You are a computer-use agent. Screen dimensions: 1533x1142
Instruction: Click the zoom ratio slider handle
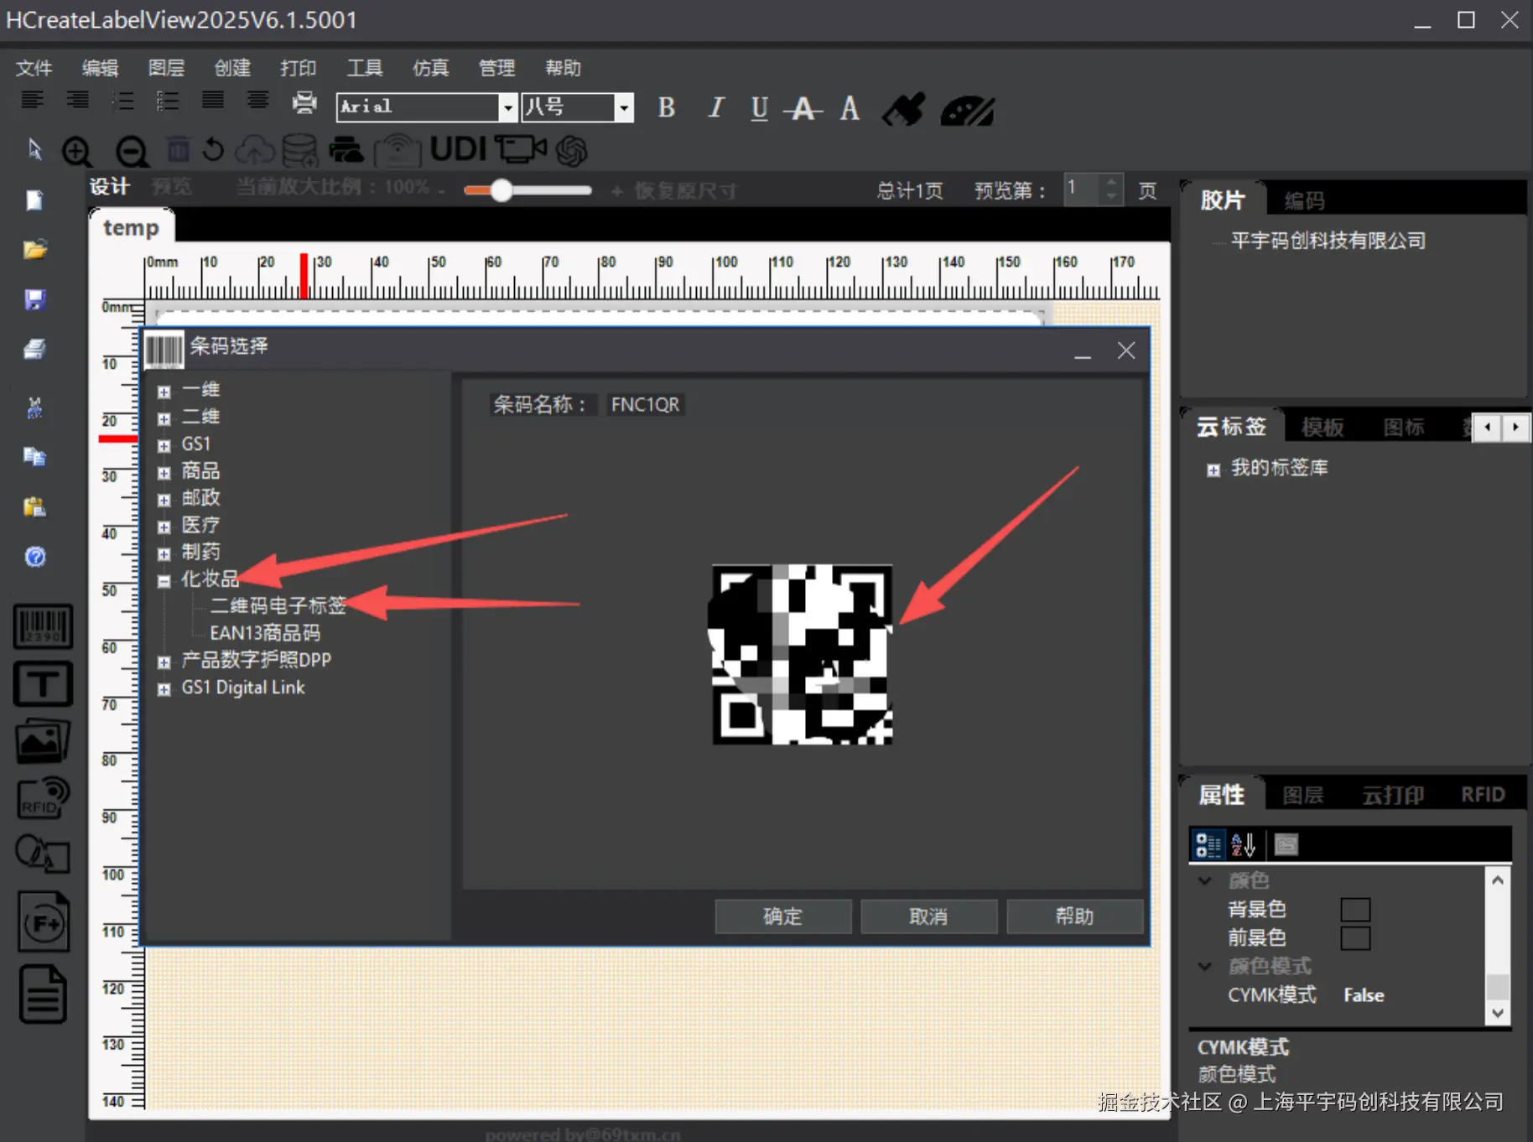pyautogui.click(x=501, y=190)
